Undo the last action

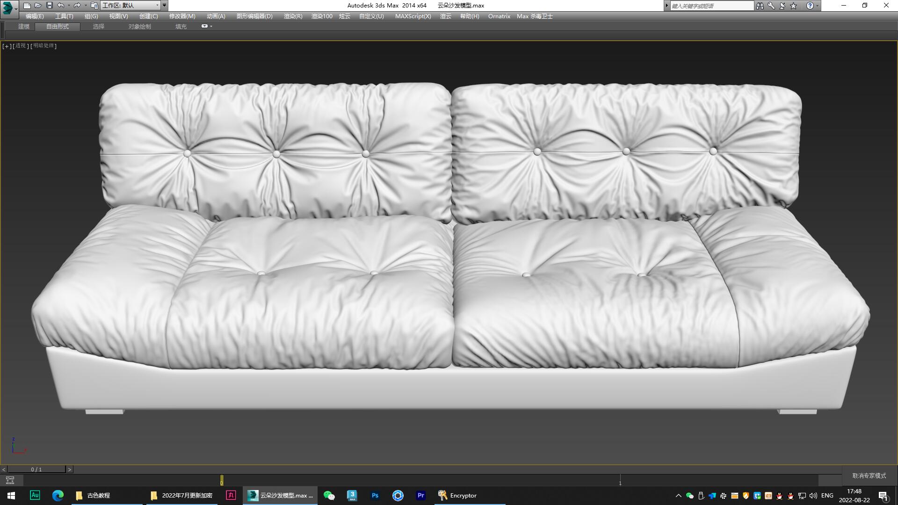[60, 5]
